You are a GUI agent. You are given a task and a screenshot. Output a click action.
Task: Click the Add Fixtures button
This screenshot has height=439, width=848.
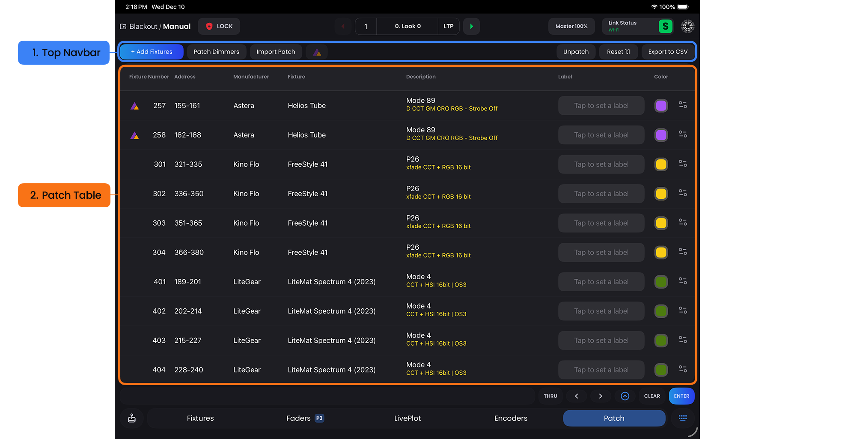[152, 52]
